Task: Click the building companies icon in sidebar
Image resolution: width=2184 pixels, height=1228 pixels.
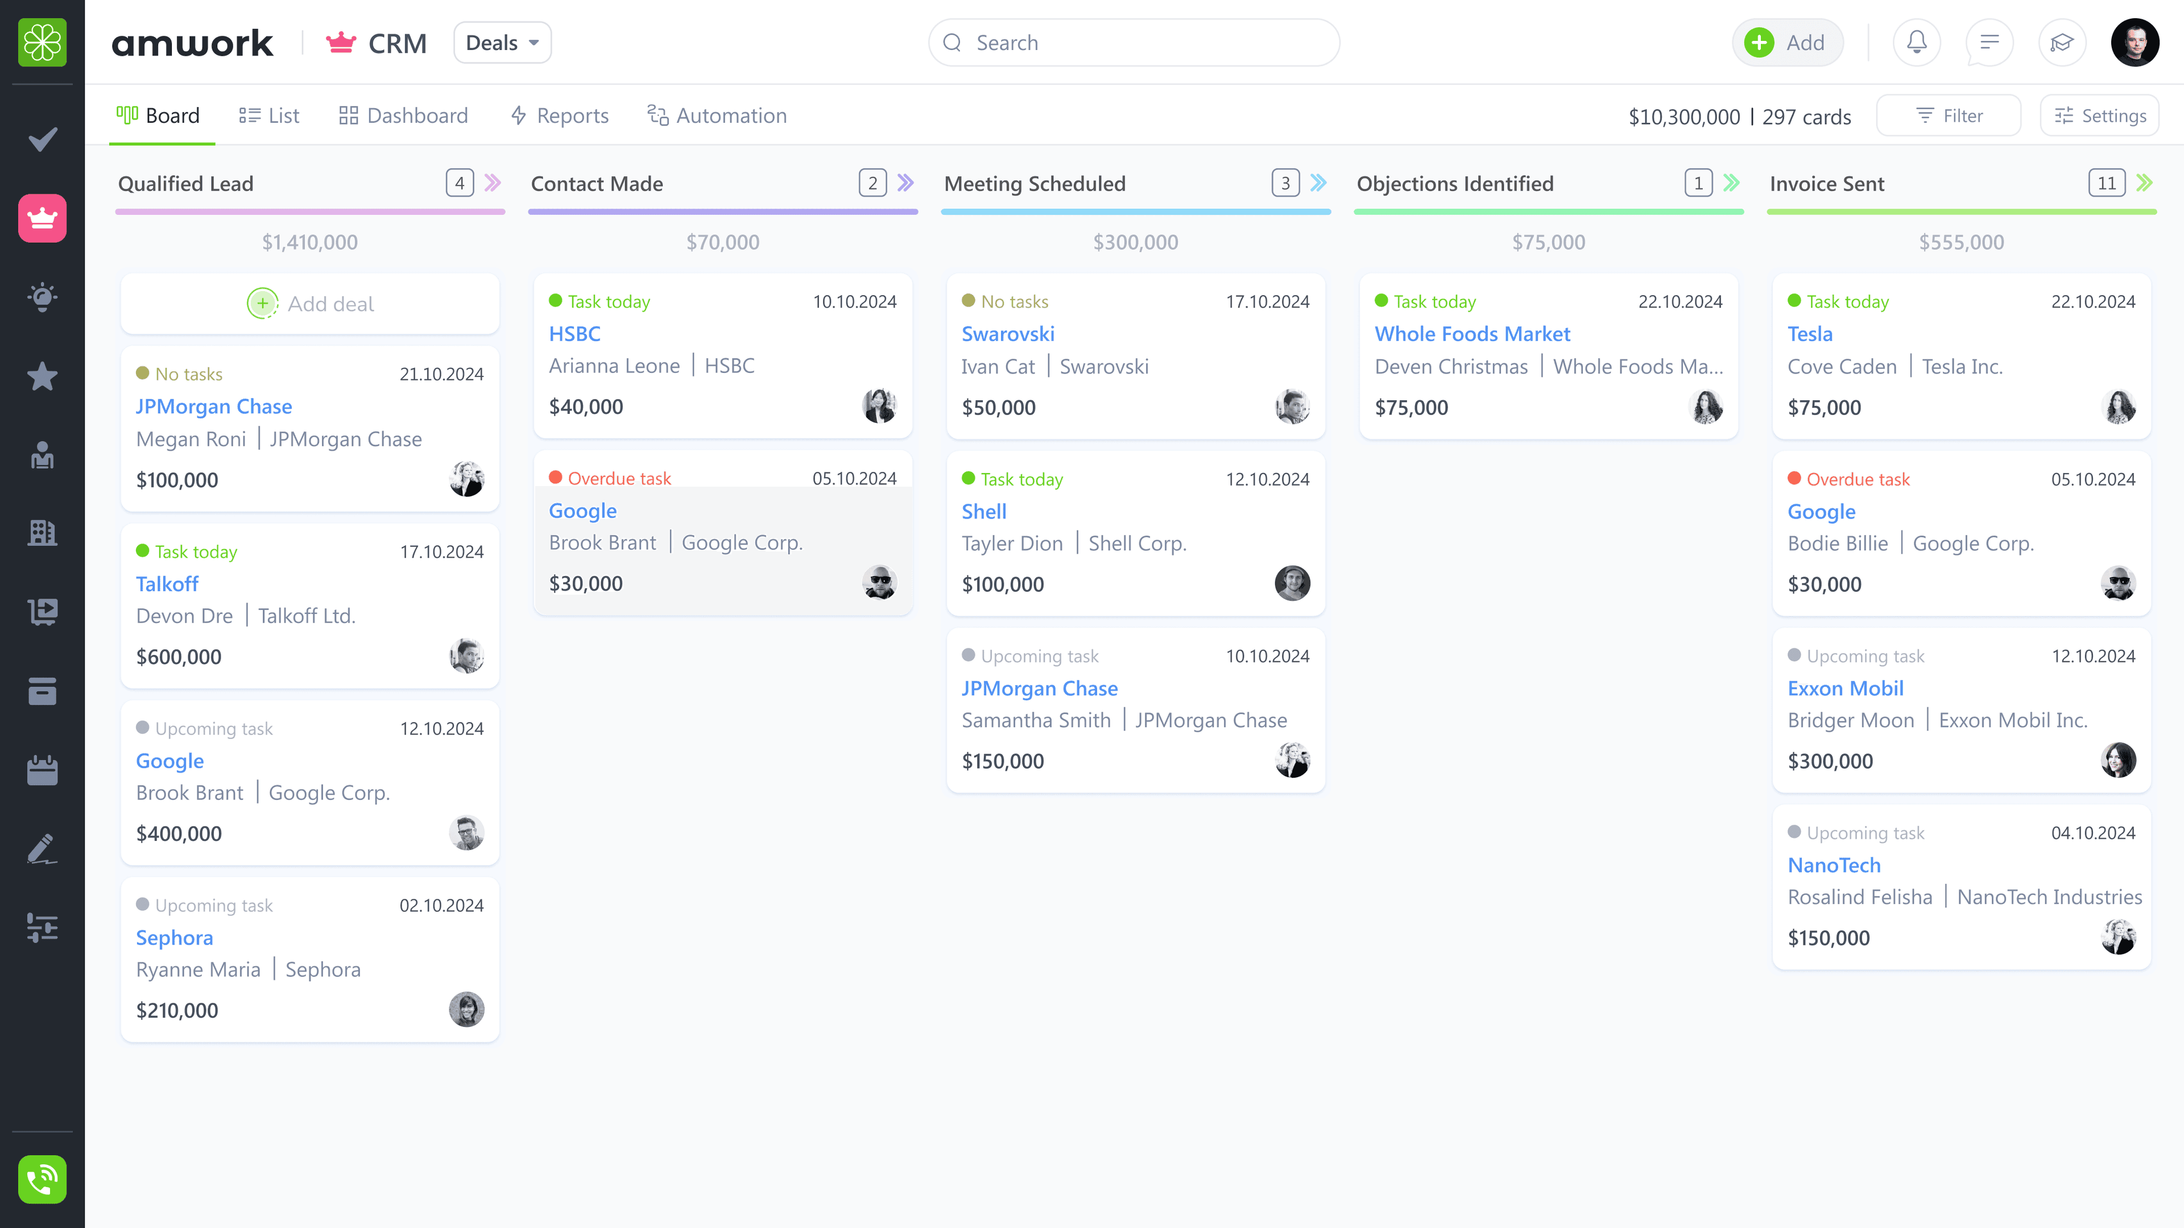Action: click(43, 532)
